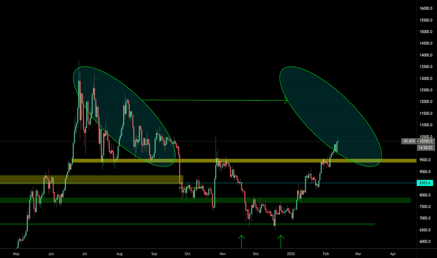
Task: Click the Nov label on time axis
Action: (x=222, y=254)
